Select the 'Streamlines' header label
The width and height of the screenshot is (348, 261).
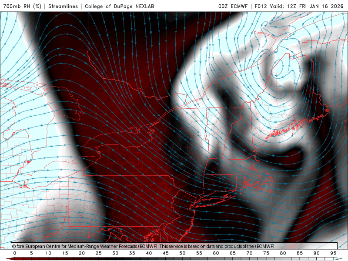[x=63, y=6]
